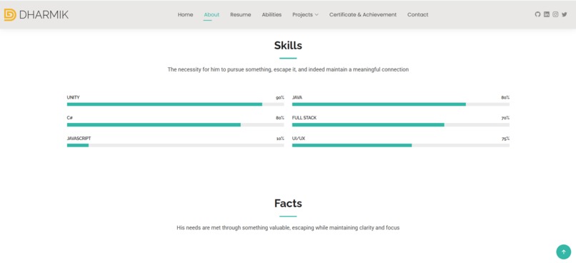Click the 75% value for UI/UX
The width and height of the screenshot is (576, 263).
coord(505,139)
